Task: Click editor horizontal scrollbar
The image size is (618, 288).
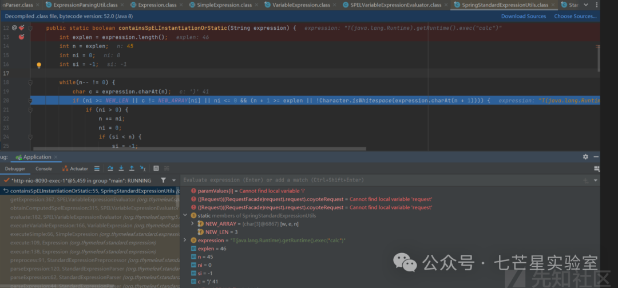Action: (200, 149)
